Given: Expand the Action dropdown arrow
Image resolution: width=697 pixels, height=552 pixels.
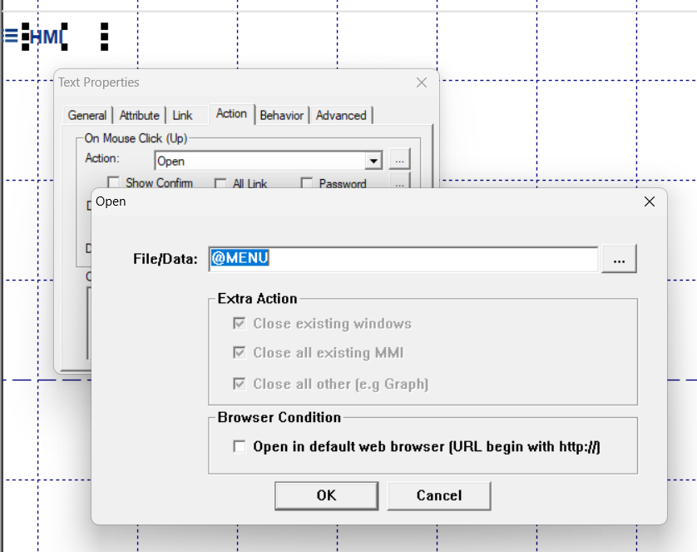Looking at the screenshot, I should 374,161.
